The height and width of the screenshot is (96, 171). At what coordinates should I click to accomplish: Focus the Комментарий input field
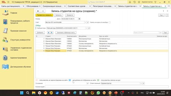(107, 87)
